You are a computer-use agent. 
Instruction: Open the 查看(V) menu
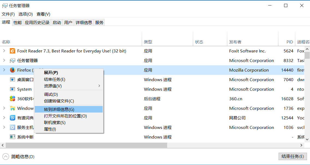tap(43, 14)
